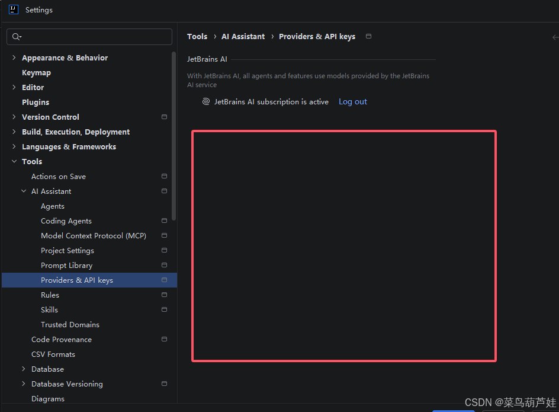Open Keymap settings
This screenshot has width=559, height=412.
point(36,72)
